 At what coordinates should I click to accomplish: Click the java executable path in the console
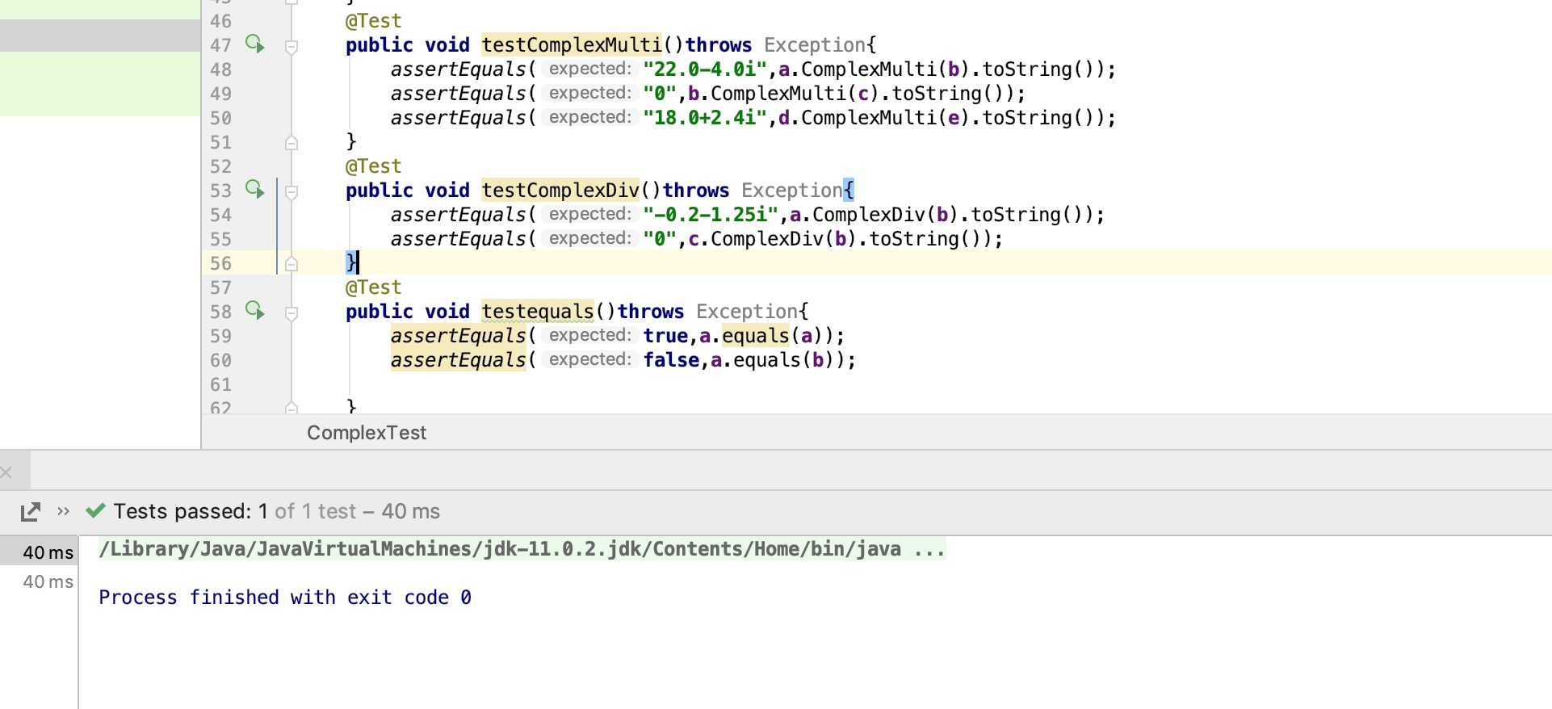pos(522,549)
